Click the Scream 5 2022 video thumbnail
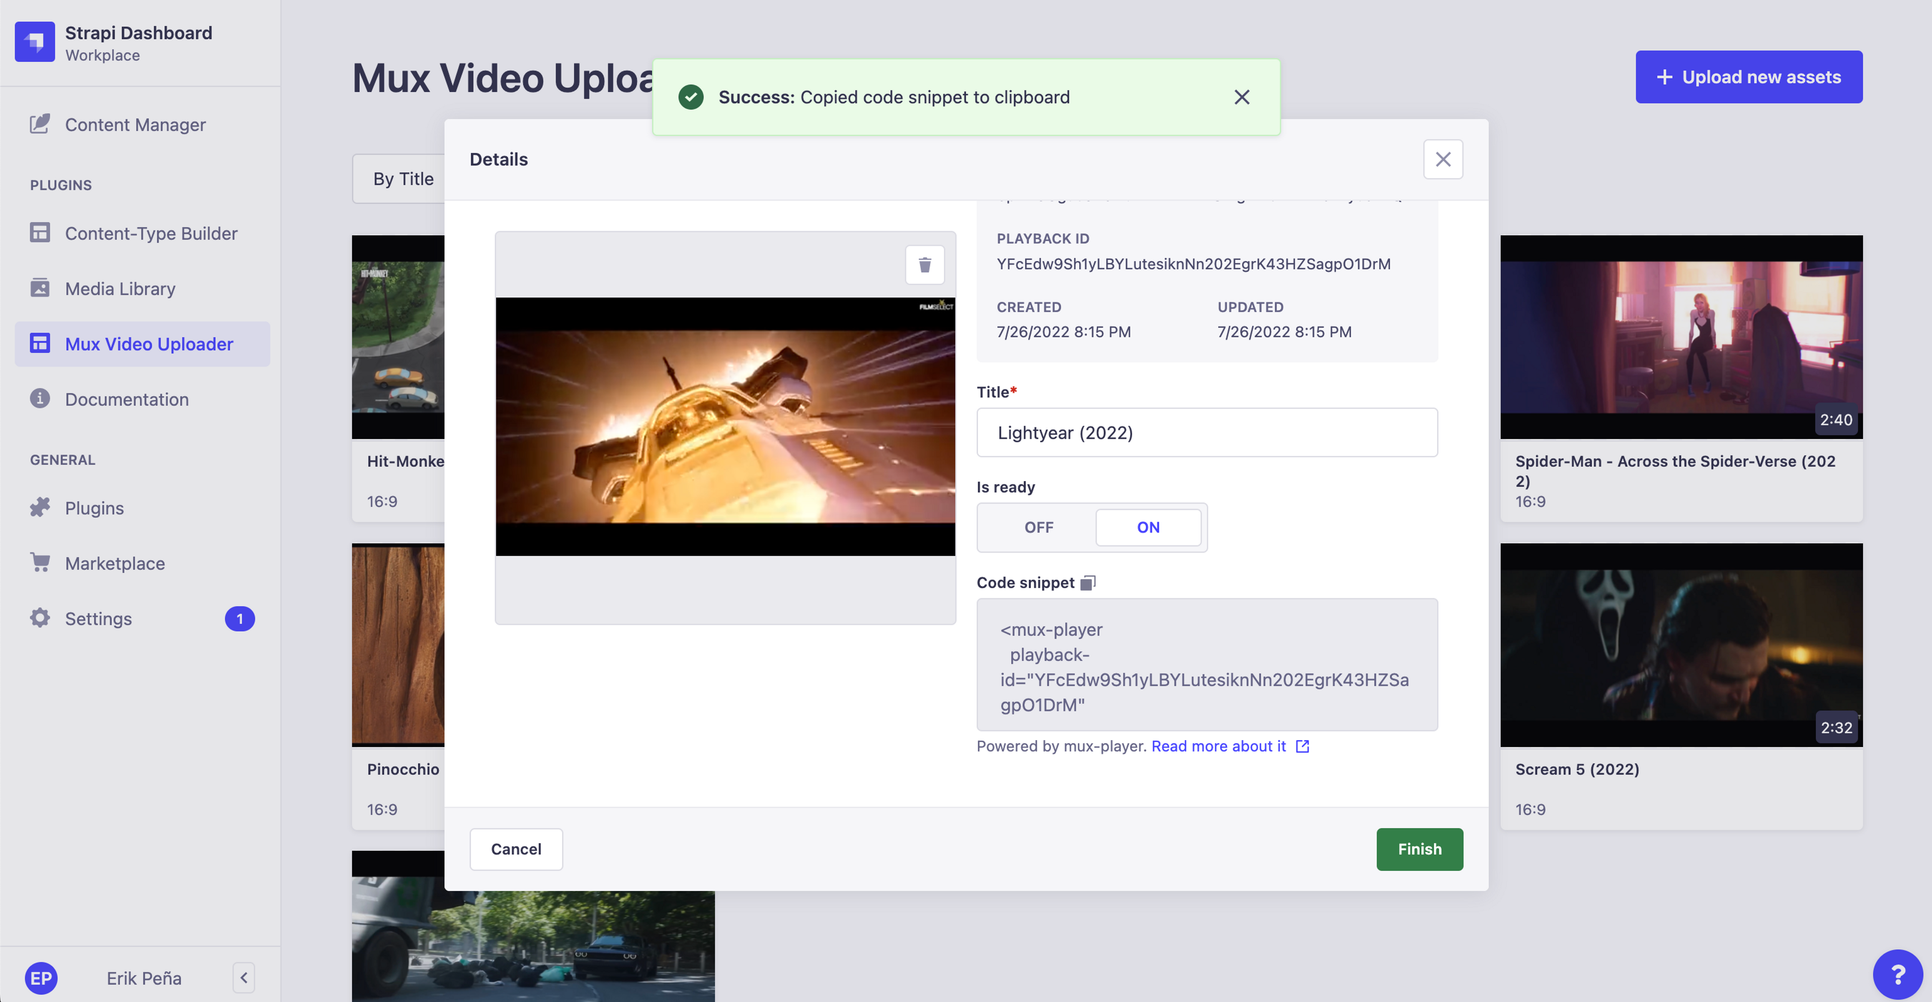The image size is (1932, 1002). pos(1681,645)
